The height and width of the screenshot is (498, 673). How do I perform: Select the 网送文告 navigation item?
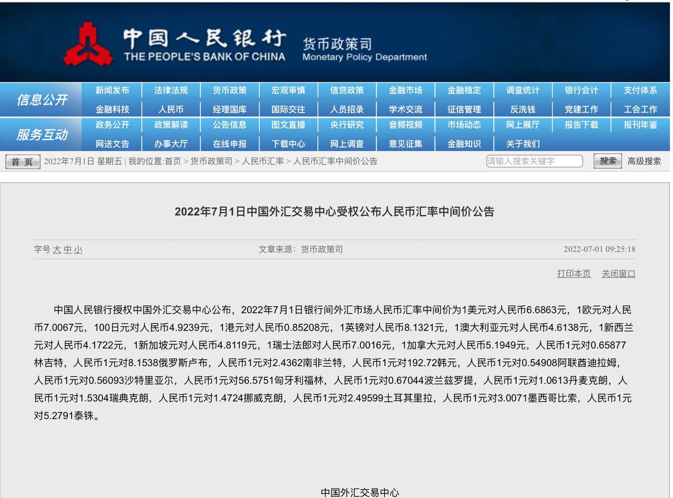pyautogui.click(x=112, y=144)
